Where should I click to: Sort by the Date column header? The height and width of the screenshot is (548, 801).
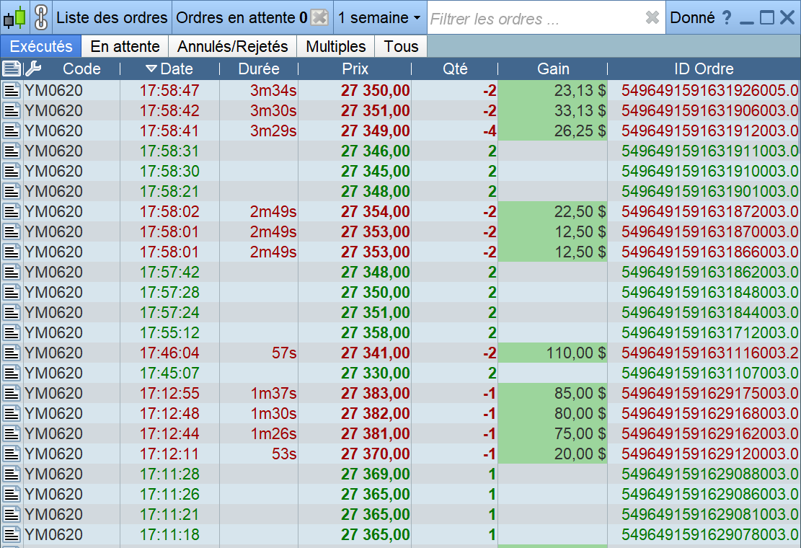pyautogui.click(x=169, y=69)
